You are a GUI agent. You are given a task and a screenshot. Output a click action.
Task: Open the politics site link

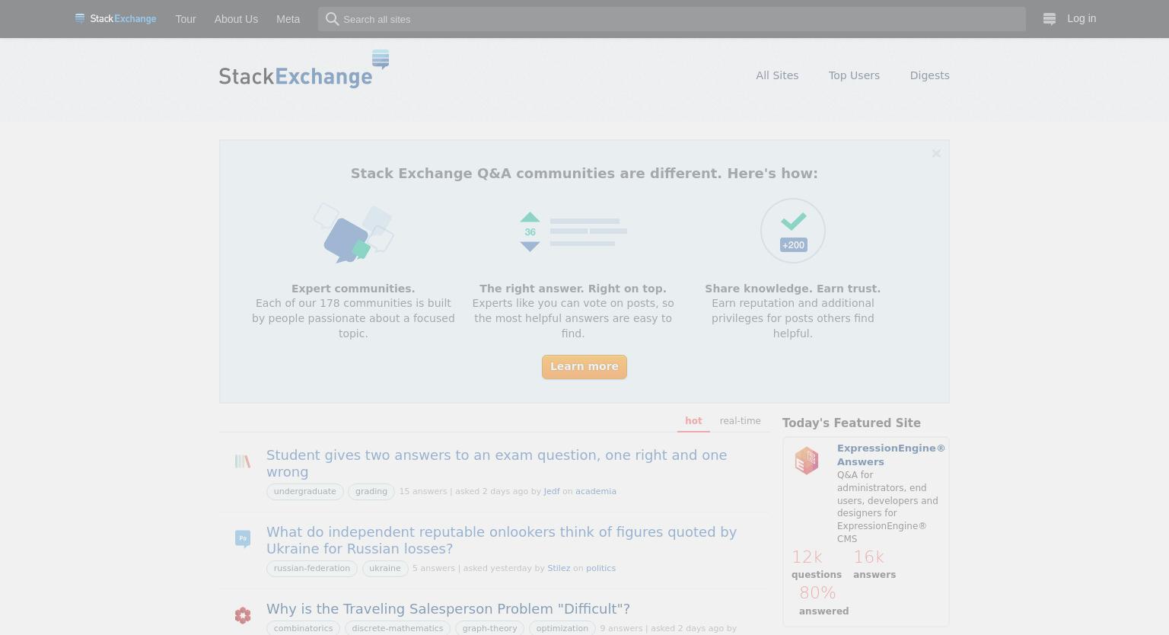[x=600, y=569]
